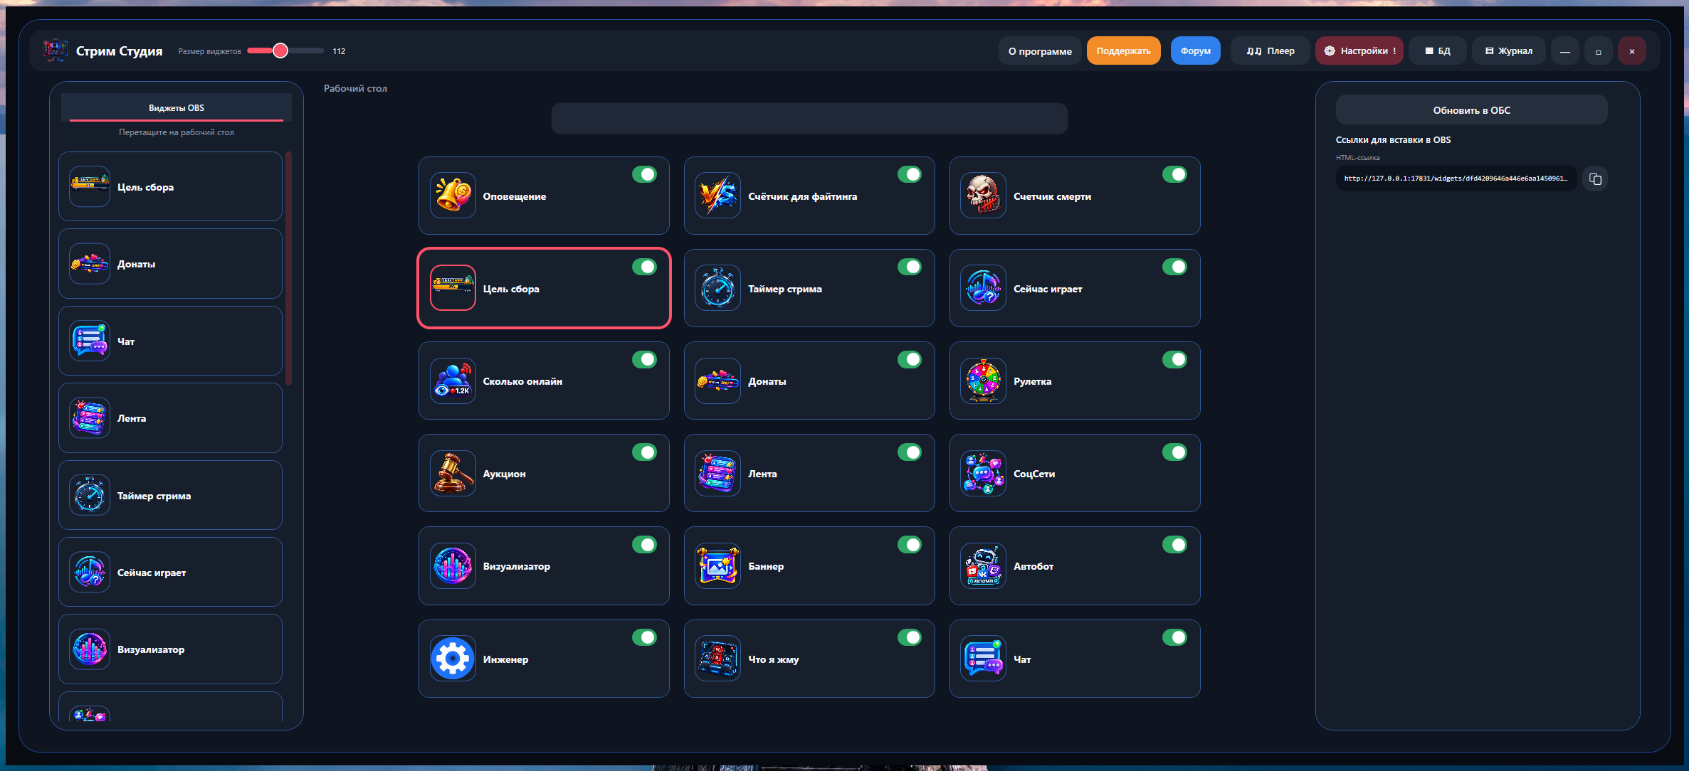Image resolution: width=1689 pixels, height=771 pixels.
Task: Click the Оповещение bell icon
Action: coord(453,196)
